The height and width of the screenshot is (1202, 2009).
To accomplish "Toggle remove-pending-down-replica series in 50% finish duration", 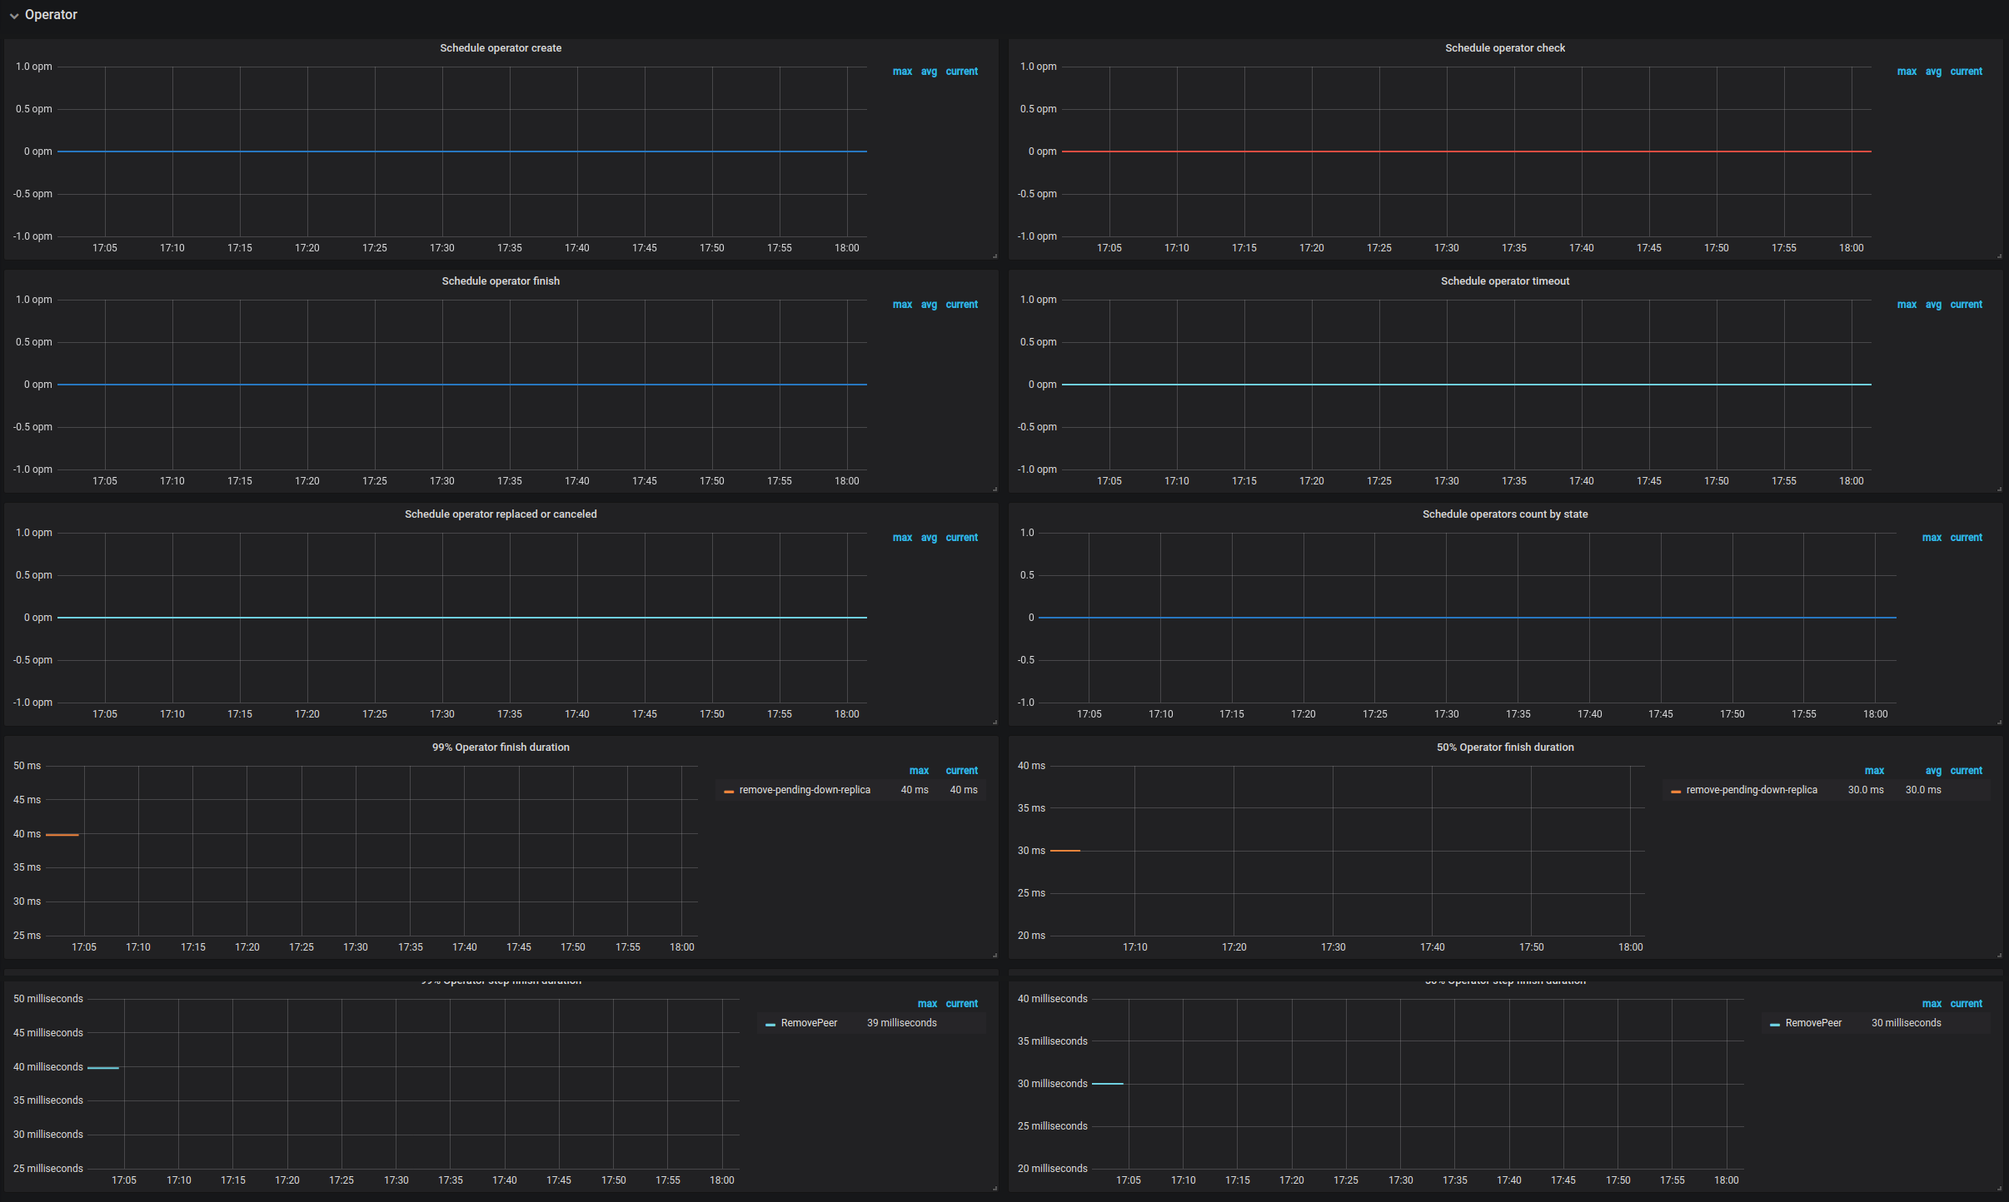I will click(1751, 790).
